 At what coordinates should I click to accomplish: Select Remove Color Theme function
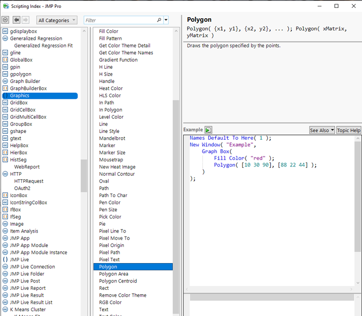point(122,295)
